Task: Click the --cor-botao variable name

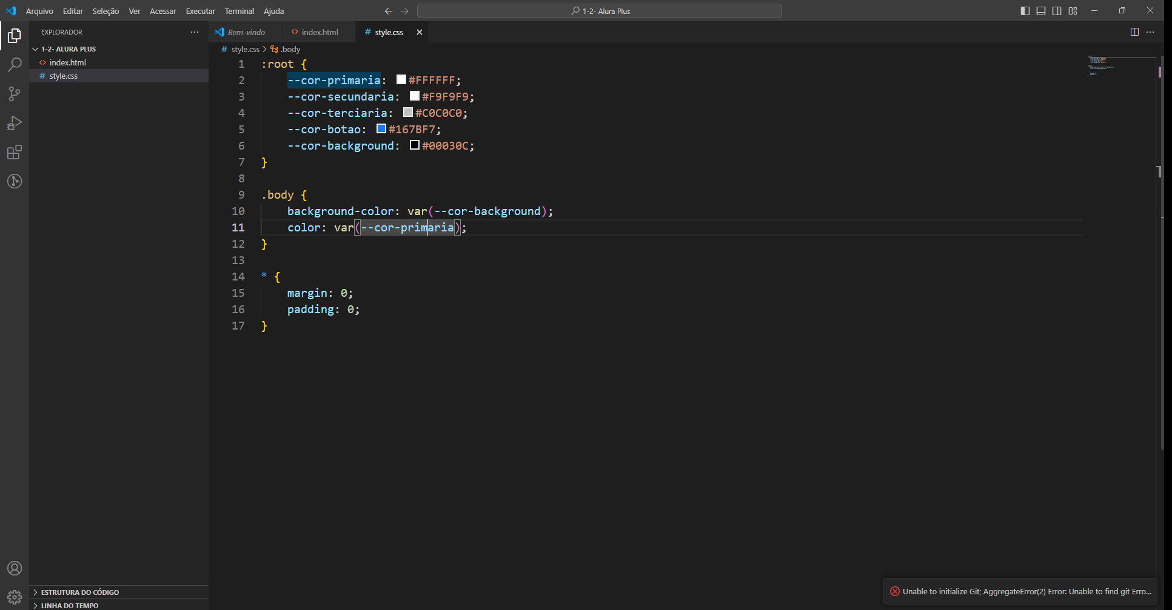Action: 324,130
